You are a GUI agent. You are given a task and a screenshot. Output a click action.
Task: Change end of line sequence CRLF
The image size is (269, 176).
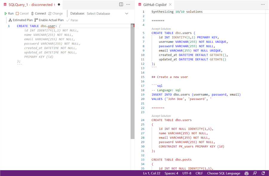coord(199,173)
